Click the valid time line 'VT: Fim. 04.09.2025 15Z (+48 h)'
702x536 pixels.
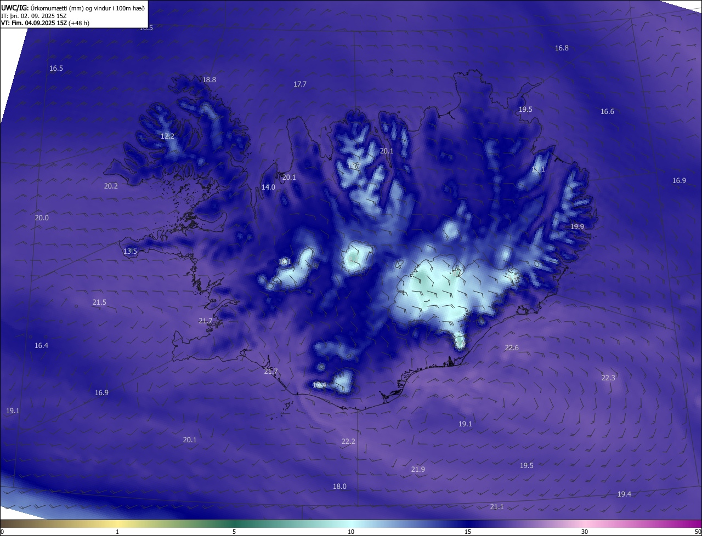point(45,23)
